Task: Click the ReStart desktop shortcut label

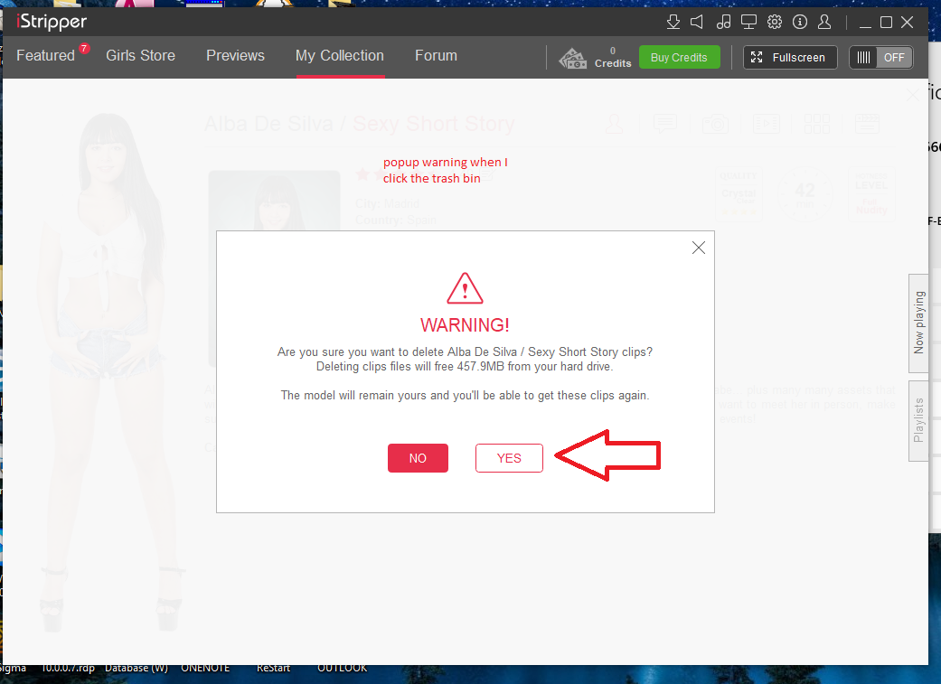Action: point(273,668)
